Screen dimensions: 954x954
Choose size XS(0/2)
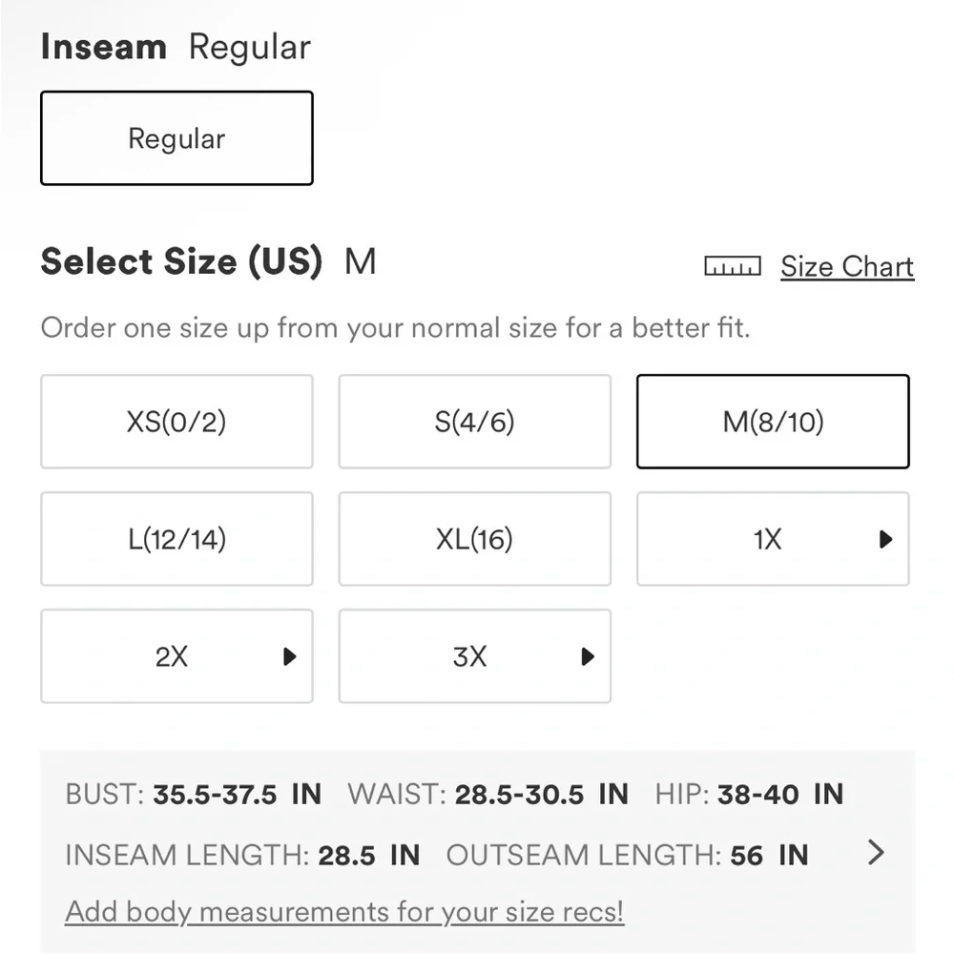(176, 422)
